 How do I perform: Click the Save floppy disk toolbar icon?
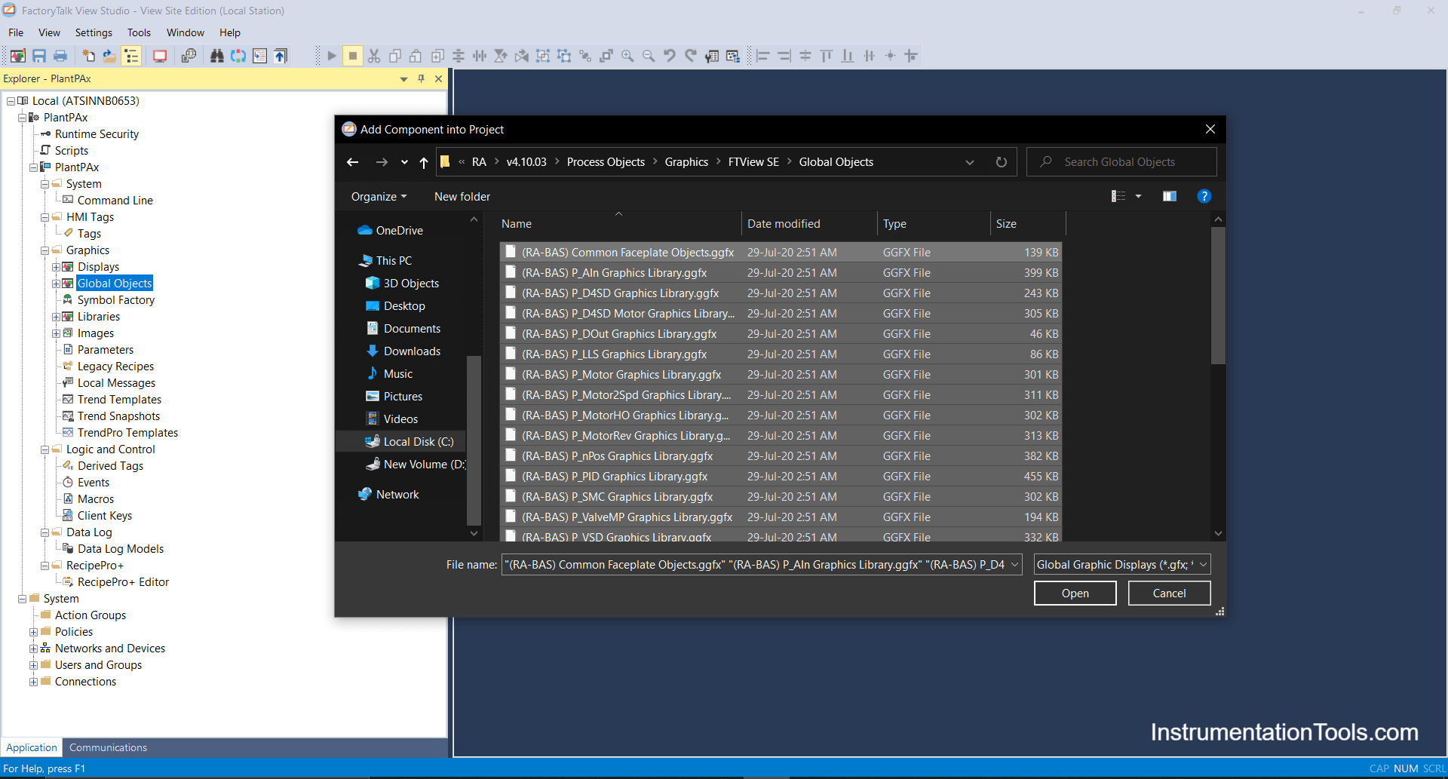(39, 56)
